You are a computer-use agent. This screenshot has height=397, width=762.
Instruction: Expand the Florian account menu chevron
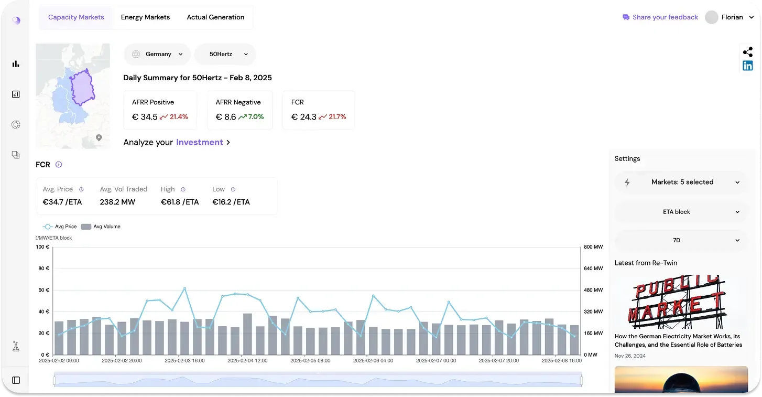tap(752, 17)
